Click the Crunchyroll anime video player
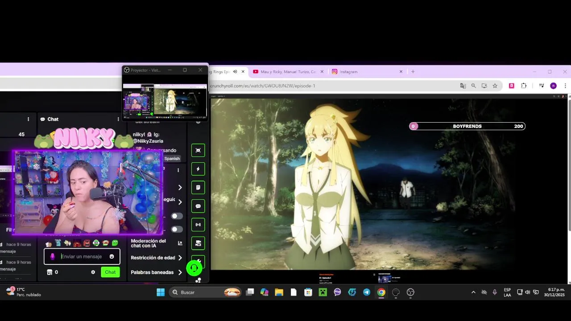The height and width of the screenshot is (321, 571). (x=389, y=184)
